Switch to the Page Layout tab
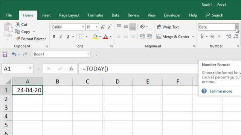Screen dimensions: 241x135 tap(69, 15)
